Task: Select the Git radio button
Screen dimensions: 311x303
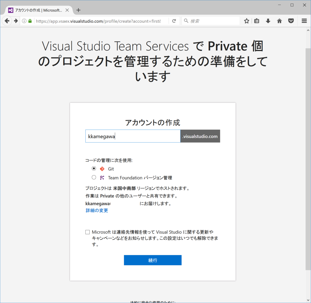Action: pyautogui.click(x=94, y=169)
